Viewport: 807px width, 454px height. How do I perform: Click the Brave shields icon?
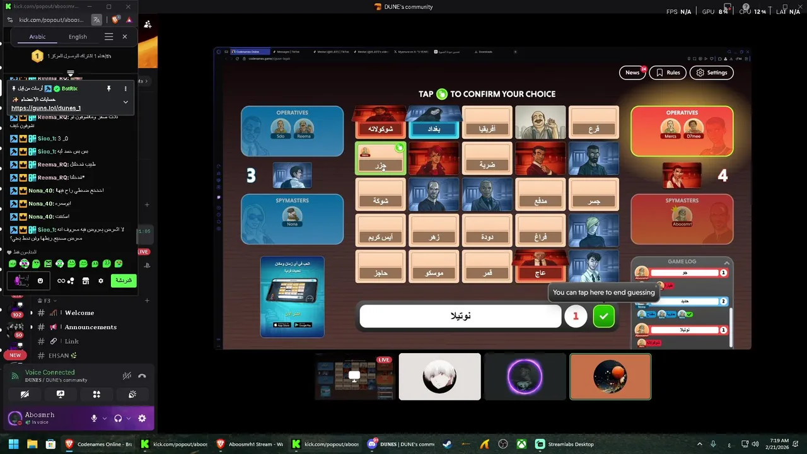(x=116, y=20)
